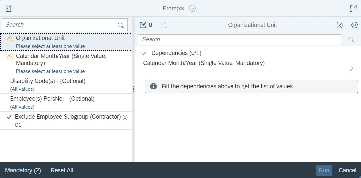Viewport: 361px width, 178px height.
Task: Reset the Organizational Unit prompt values
Action: coord(340,25)
